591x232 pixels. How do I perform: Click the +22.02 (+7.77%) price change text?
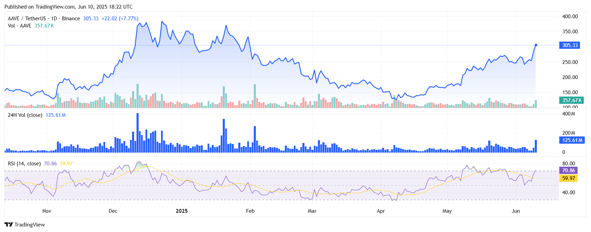pyautogui.click(x=120, y=19)
